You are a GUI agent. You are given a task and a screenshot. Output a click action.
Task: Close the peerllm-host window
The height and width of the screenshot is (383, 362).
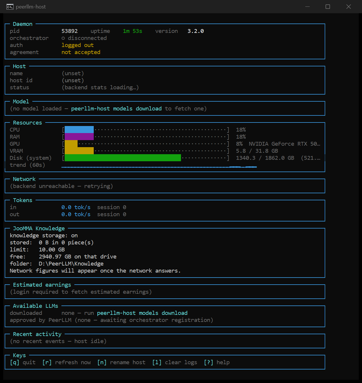(x=348, y=6)
